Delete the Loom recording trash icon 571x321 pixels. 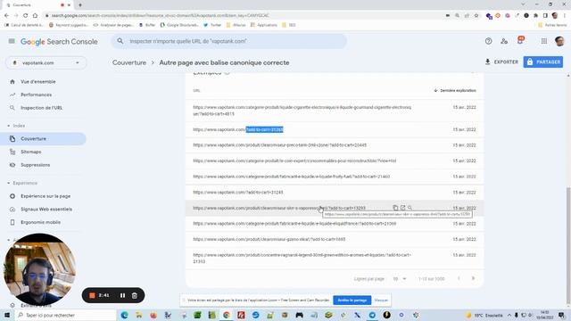(135, 295)
